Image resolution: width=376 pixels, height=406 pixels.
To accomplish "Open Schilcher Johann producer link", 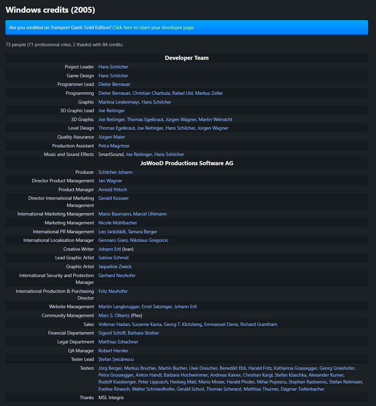I will point(115,172).
